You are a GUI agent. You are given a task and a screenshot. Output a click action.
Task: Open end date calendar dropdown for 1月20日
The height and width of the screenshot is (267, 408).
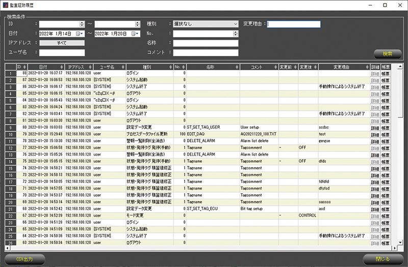(135, 34)
